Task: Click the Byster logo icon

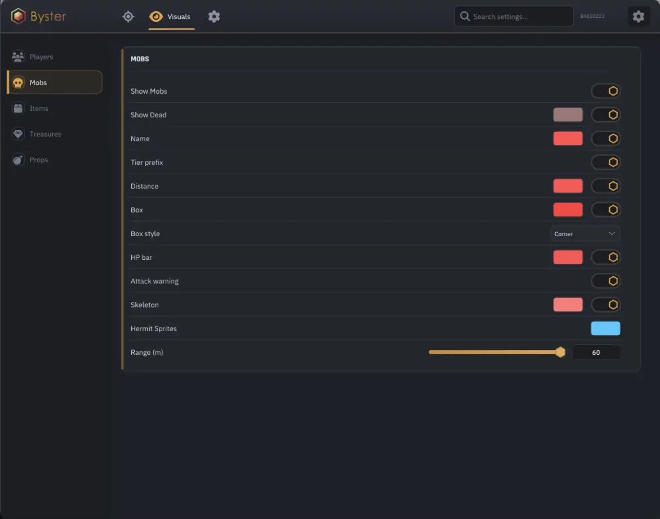Action: [x=18, y=16]
